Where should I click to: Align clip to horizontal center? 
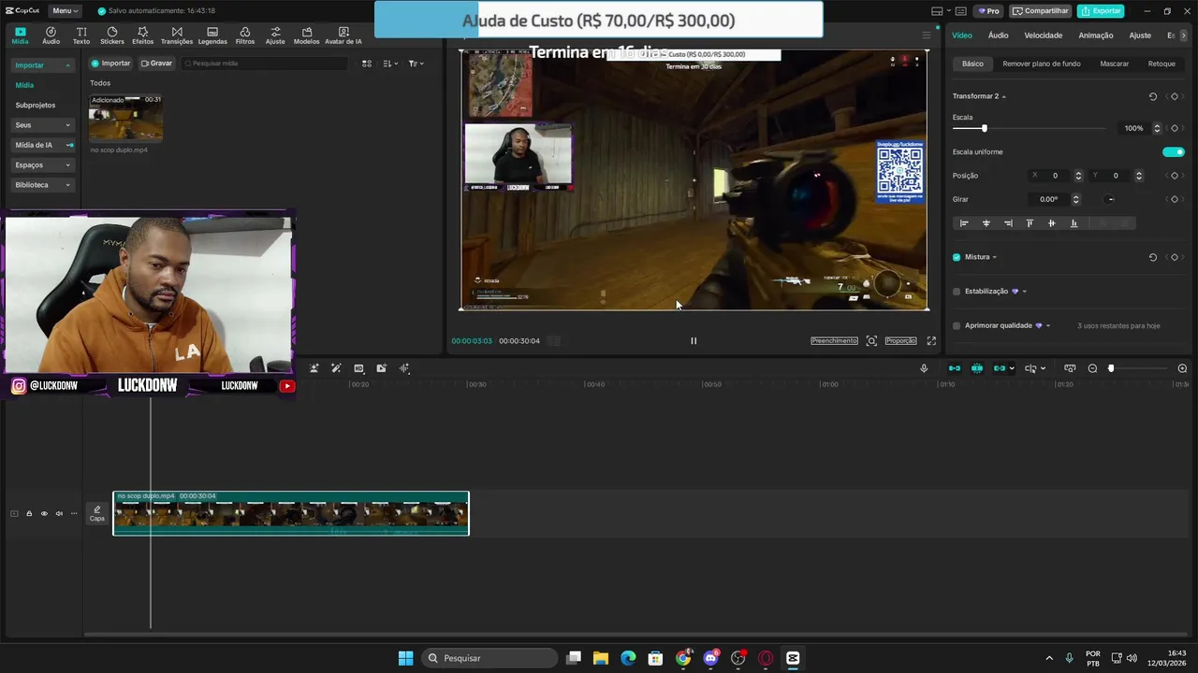[986, 223]
